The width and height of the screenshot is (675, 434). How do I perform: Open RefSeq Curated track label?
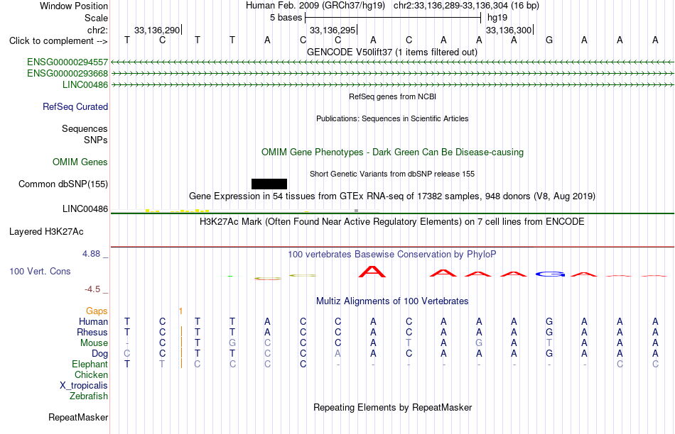click(75, 106)
